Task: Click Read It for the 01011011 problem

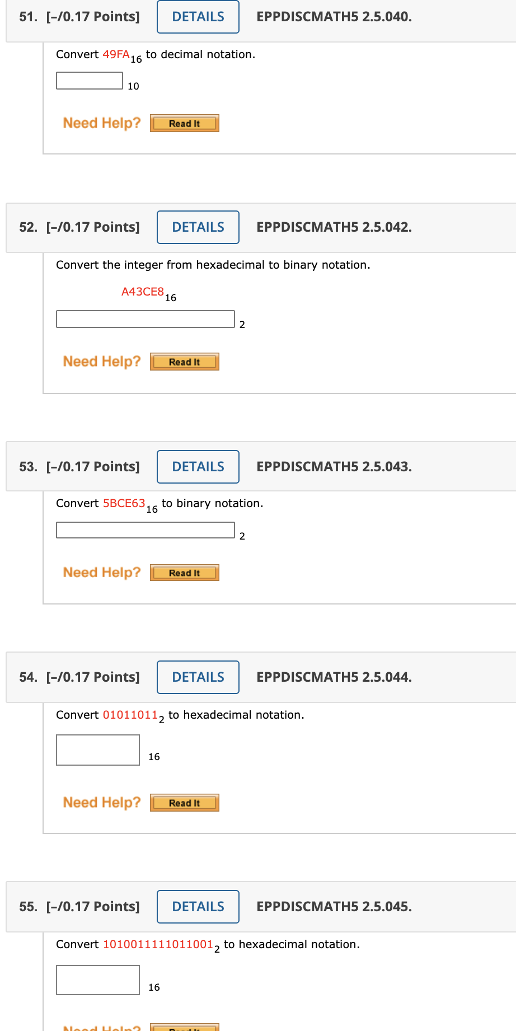Action: (x=184, y=802)
